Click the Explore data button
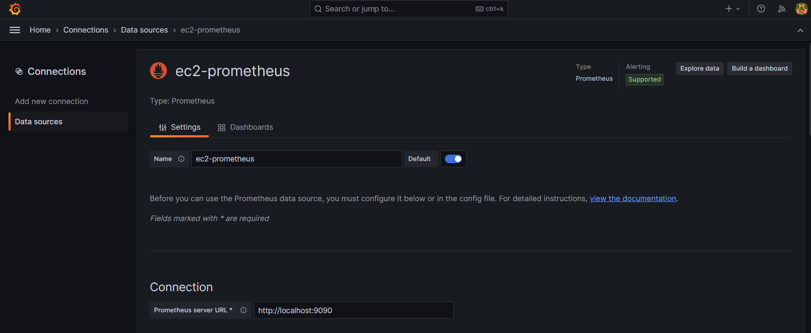 click(x=700, y=68)
